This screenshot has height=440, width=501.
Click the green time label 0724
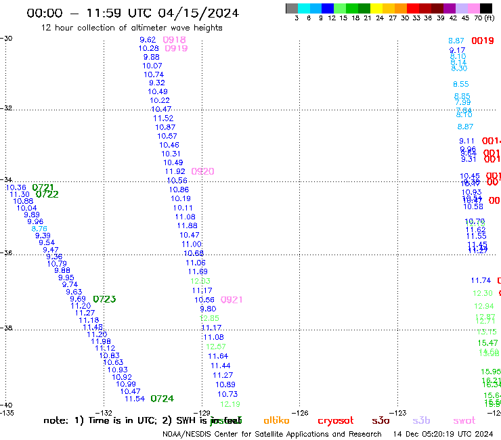click(x=162, y=399)
